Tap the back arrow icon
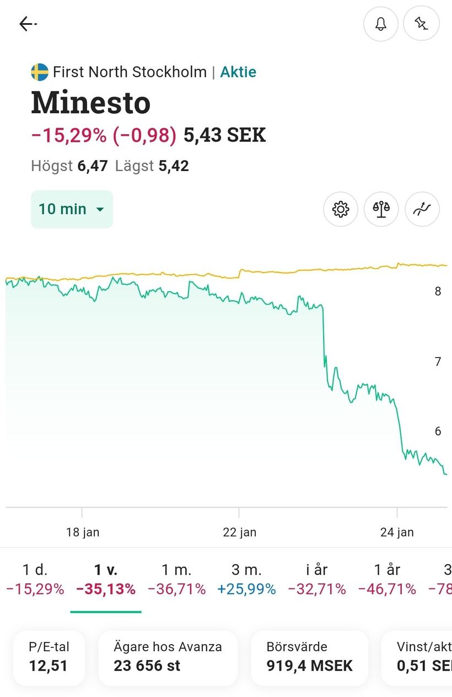This screenshot has height=697, width=452. [x=27, y=24]
